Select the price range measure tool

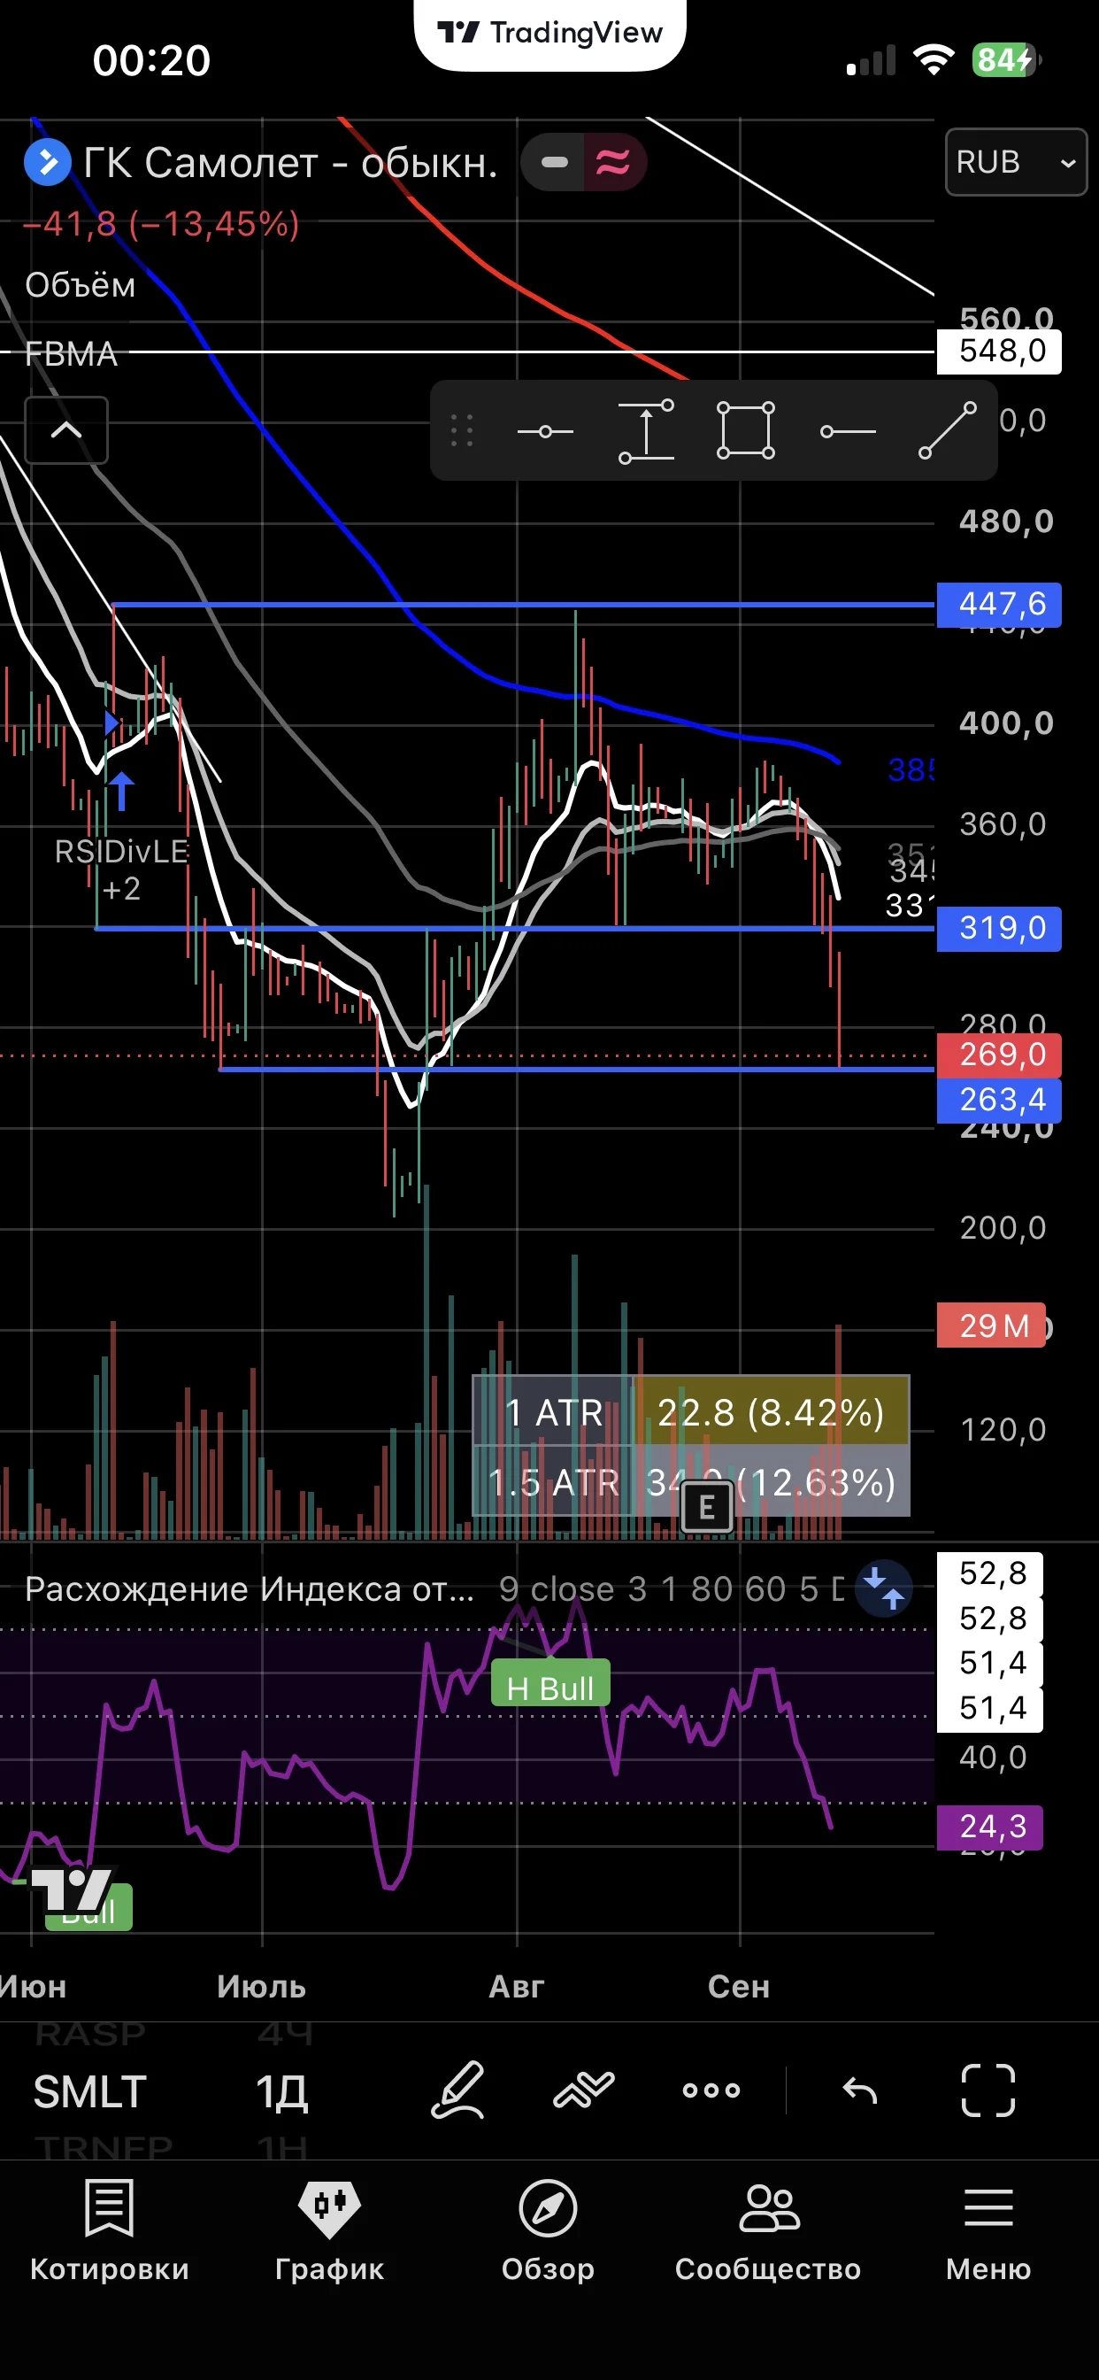point(646,431)
